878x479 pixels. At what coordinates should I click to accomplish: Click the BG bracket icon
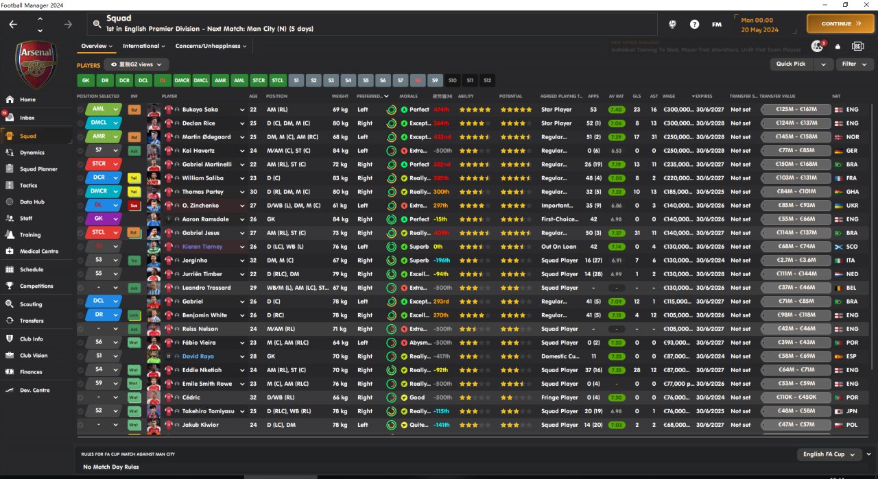coord(857,46)
